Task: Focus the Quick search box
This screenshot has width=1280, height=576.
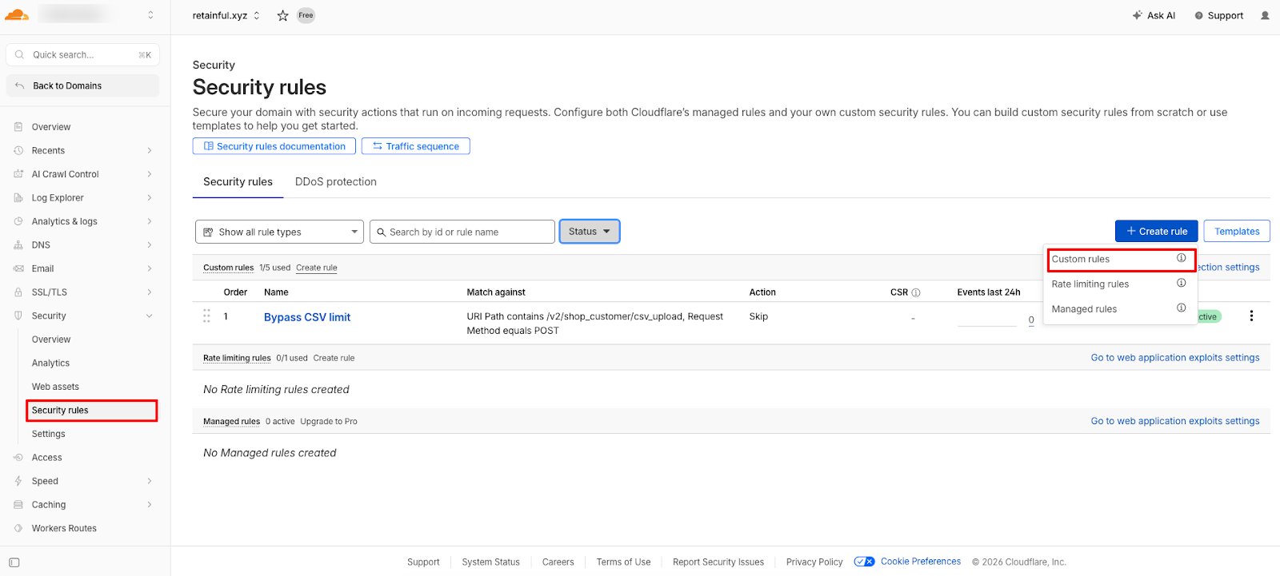Action: (x=83, y=54)
